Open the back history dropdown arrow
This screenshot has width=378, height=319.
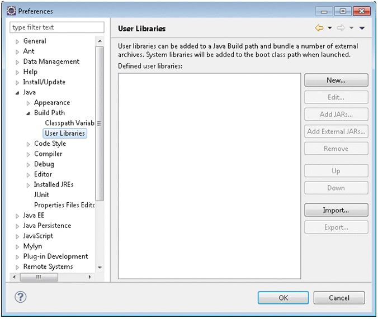pyautogui.click(x=329, y=28)
